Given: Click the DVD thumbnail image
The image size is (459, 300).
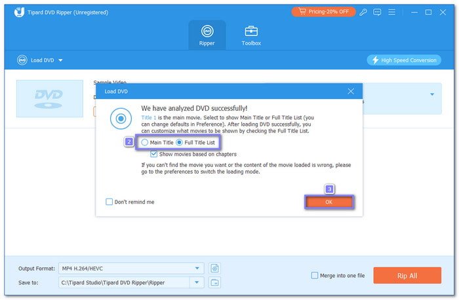Looking at the screenshot, I should (50, 99).
